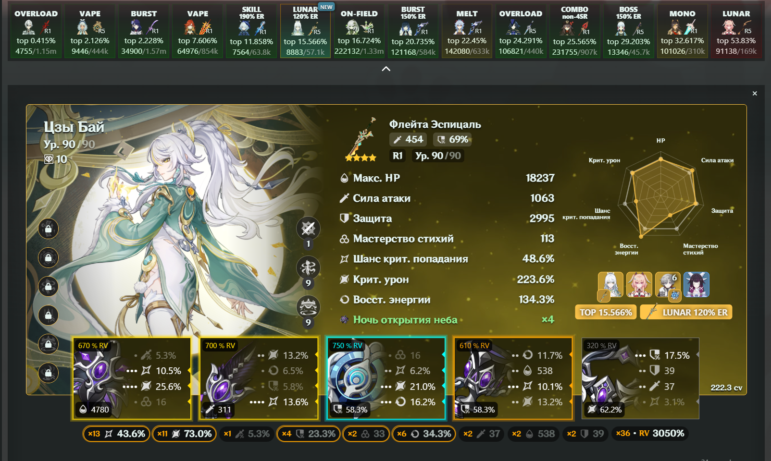The height and width of the screenshot is (461, 771).
Task: Select the OVERLOAD top 24.291% leaderboard
Action: [x=521, y=31]
